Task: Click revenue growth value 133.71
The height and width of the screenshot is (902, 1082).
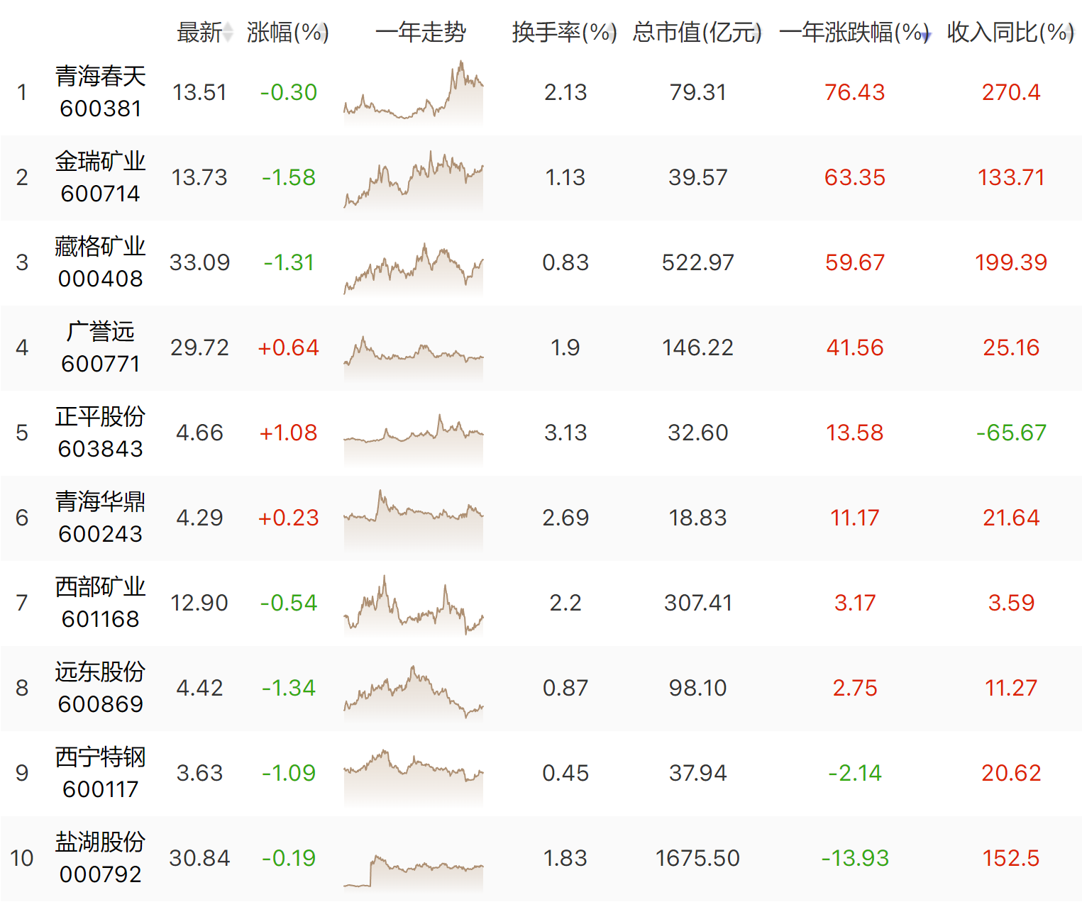Action: [1011, 177]
